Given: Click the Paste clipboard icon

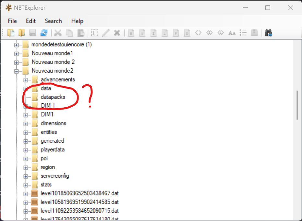Looking at the screenshot, I should [81, 33].
